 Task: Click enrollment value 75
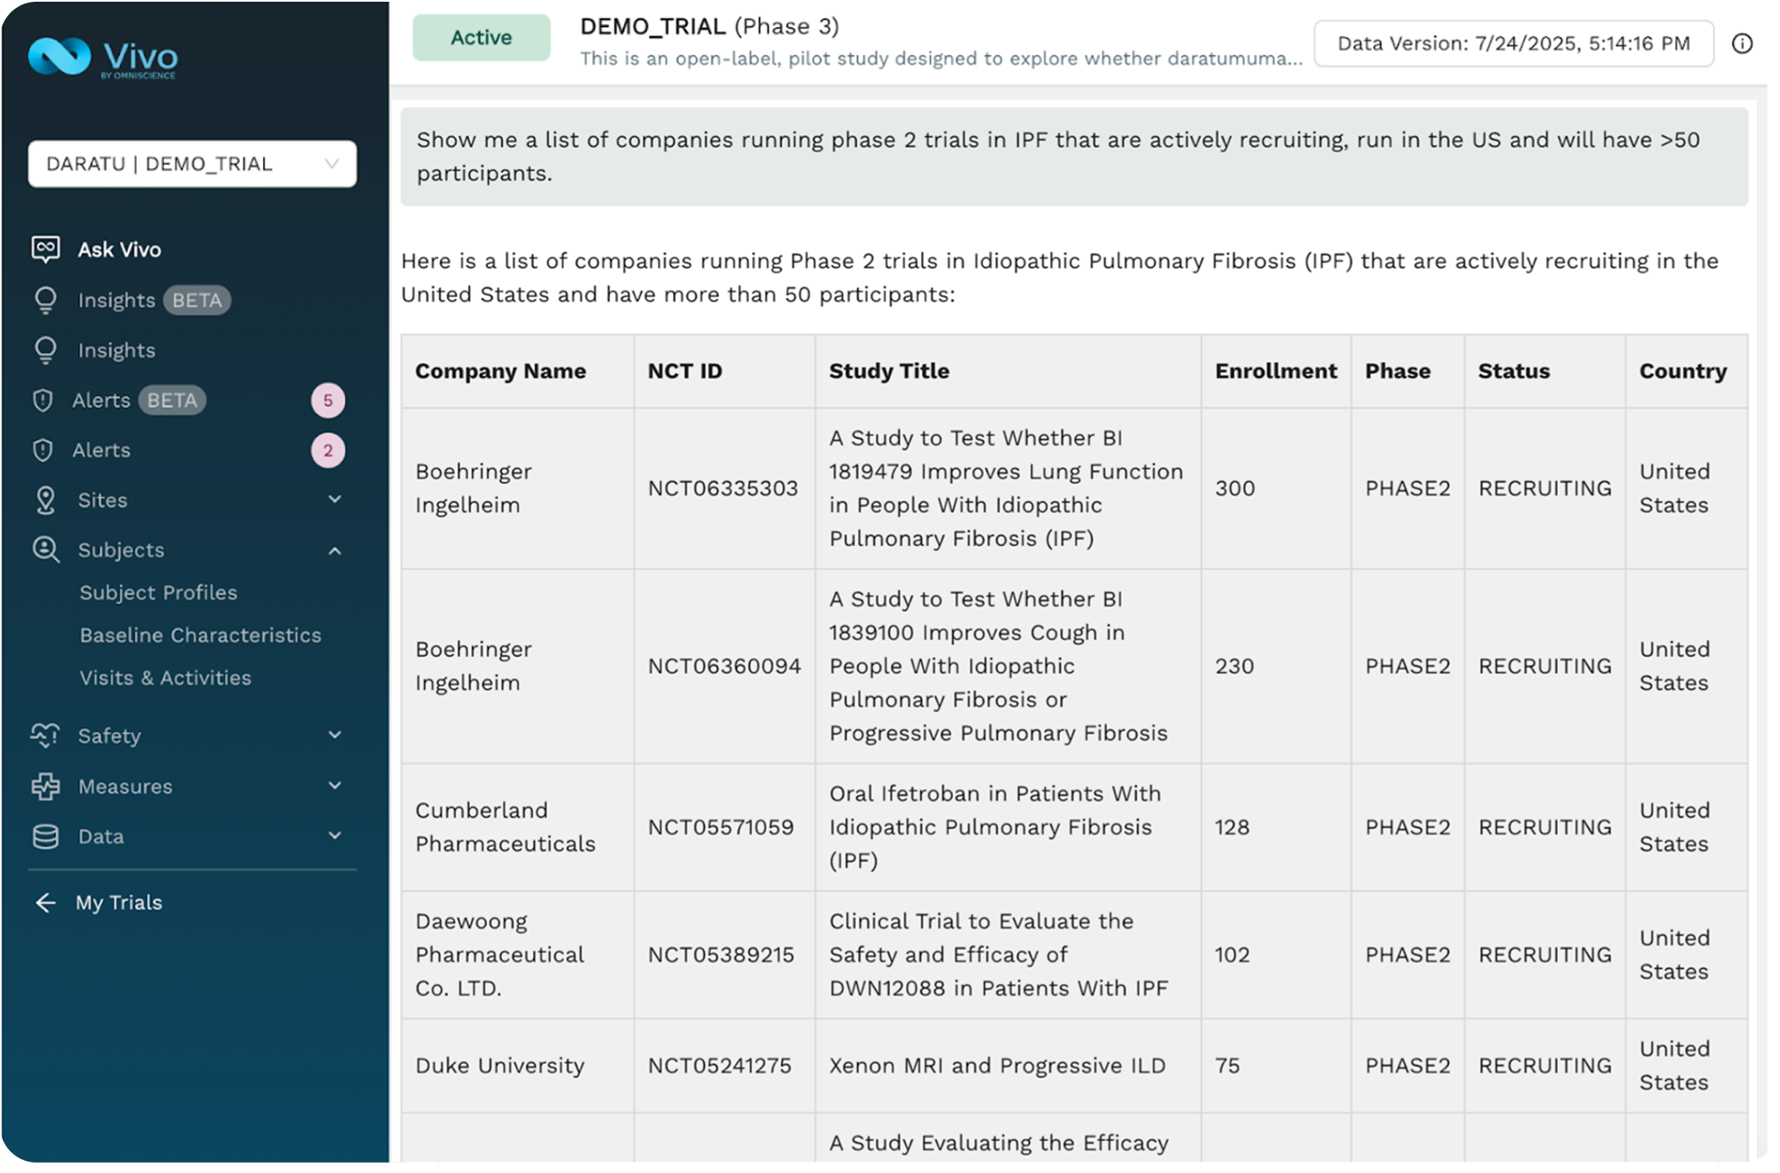[x=1227, y=1066]
